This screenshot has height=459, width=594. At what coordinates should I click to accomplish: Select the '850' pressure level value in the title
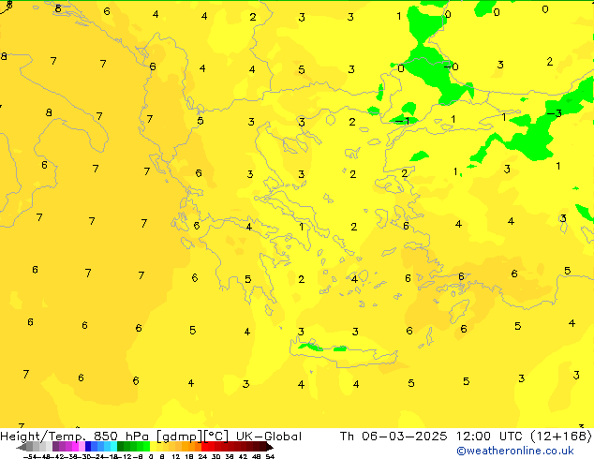(x=105, y=436)
